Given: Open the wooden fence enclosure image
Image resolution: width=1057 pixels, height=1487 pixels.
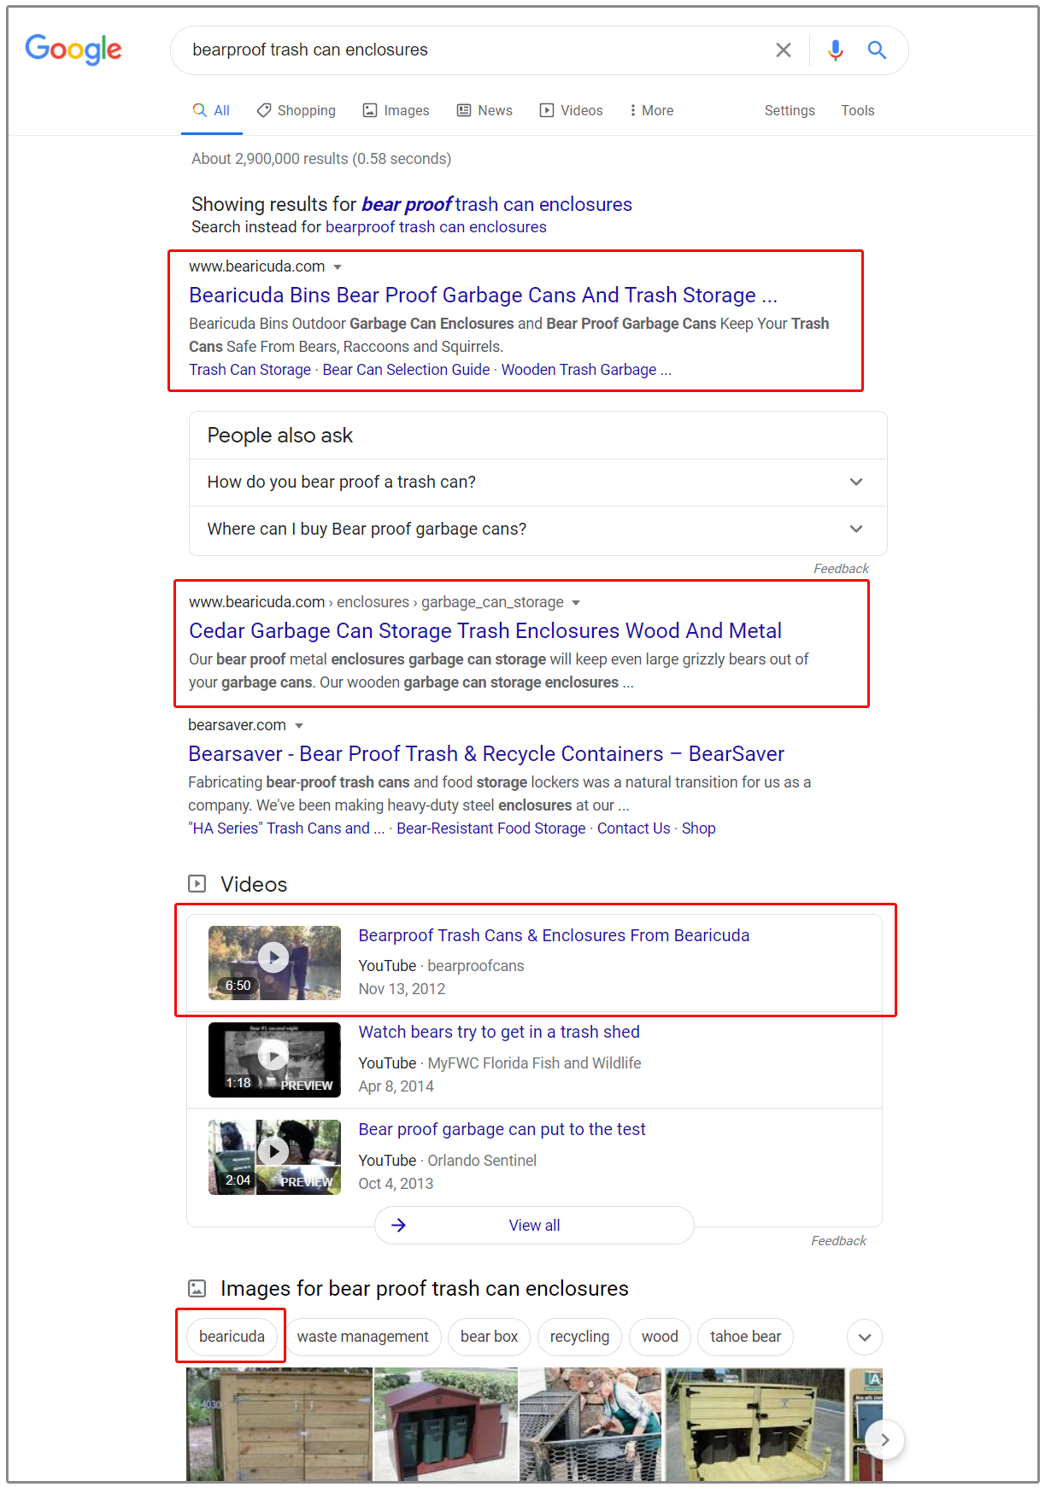Looking at the screenshot, I should click(x=279, y=1424).
